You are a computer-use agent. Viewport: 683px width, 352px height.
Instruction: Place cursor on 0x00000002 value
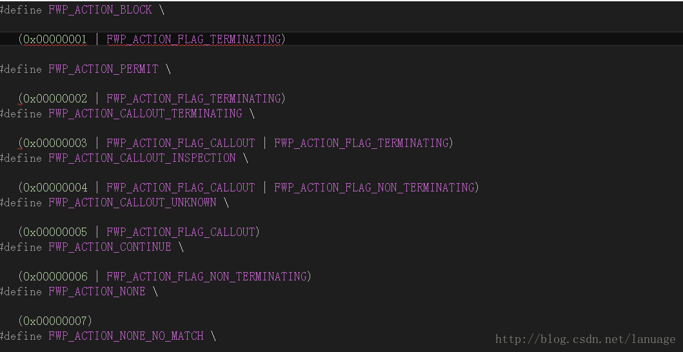[x=55, y=99]
